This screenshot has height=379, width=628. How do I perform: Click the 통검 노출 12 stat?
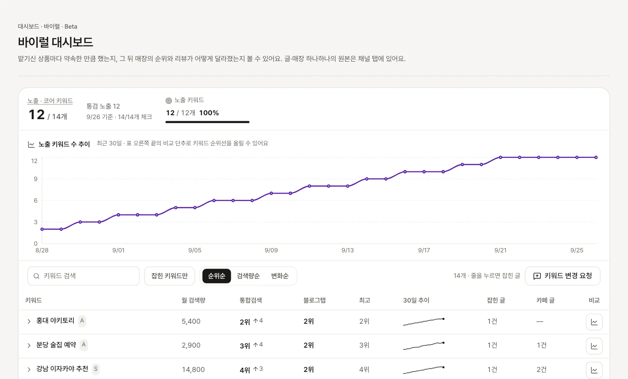103,106
